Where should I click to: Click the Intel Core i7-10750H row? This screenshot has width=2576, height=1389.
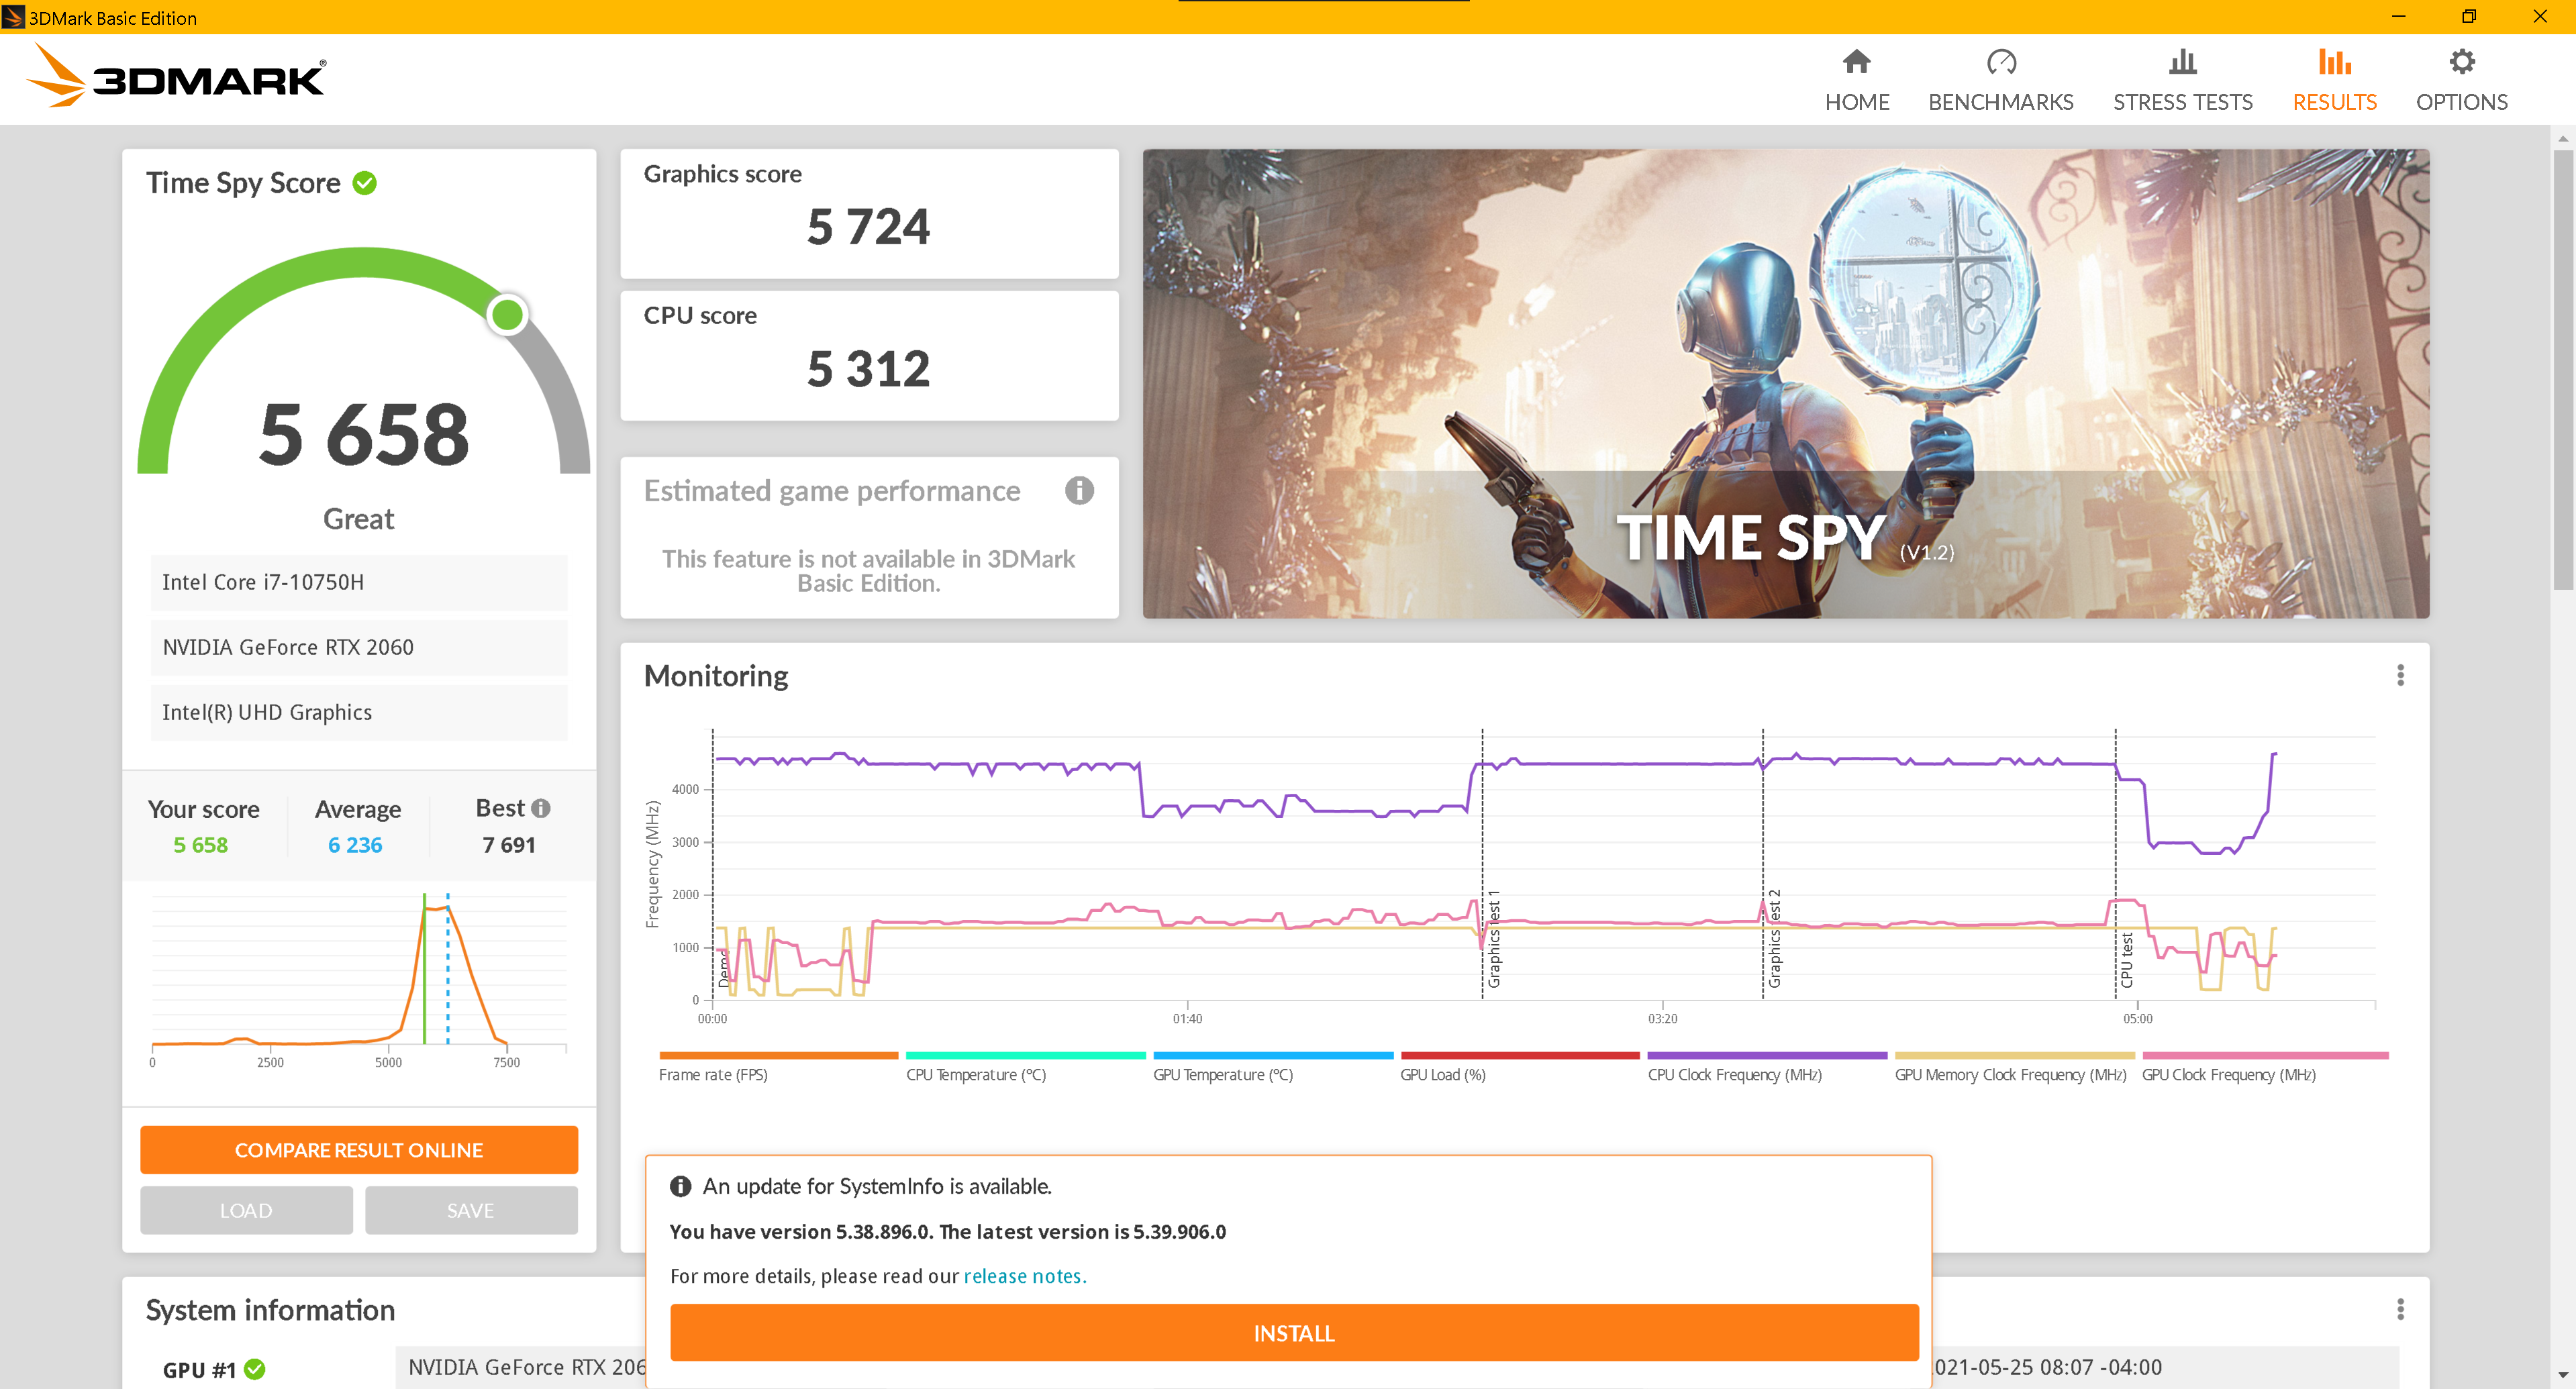[x=359, y=582]
